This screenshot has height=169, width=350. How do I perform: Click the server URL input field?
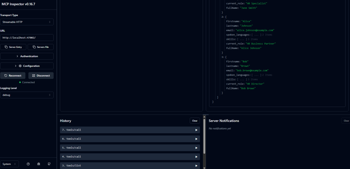tap(27, 37)
